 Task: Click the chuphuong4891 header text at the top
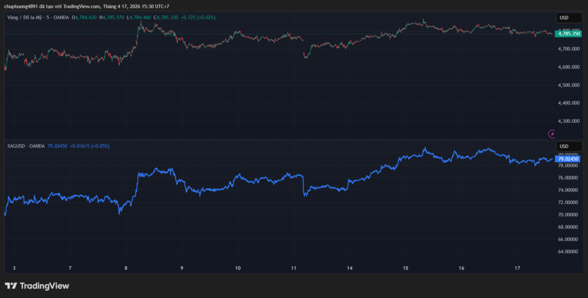(x=21, y=6)
